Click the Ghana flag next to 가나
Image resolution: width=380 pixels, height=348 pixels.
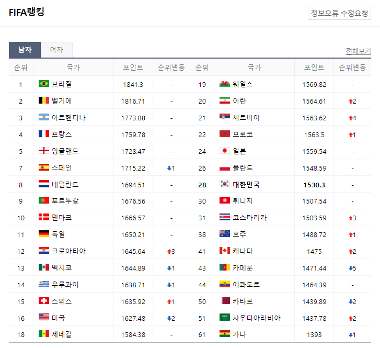(x=225, y=334)
